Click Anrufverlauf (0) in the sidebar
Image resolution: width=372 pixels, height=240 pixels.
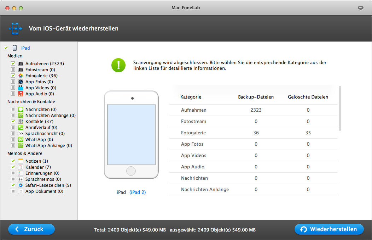[x=41, y=128]
